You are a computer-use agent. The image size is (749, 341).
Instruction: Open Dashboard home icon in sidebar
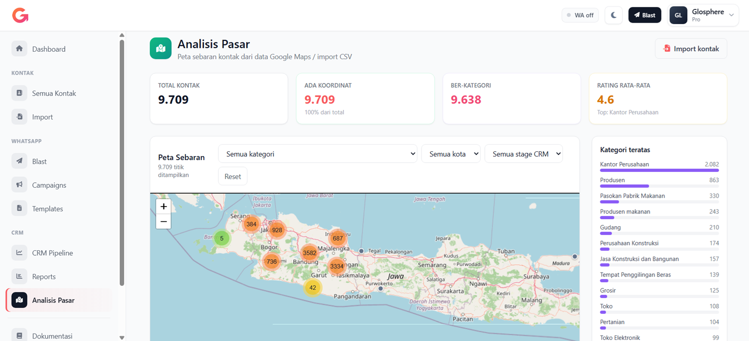pos(19,49)
